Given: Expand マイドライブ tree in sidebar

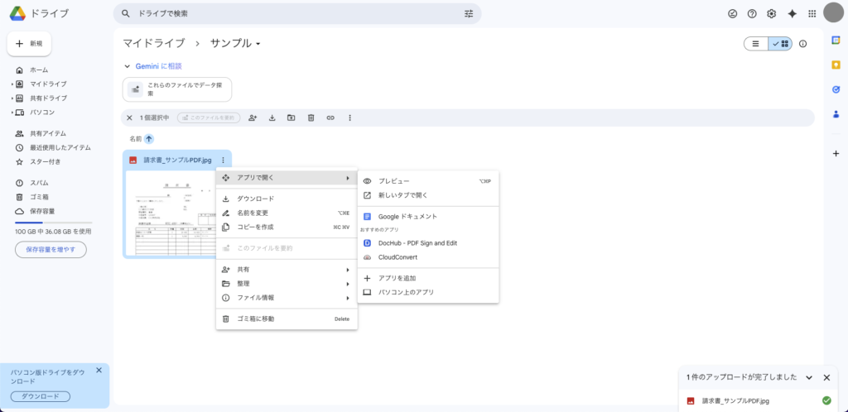Looking at the screenshot, I should [x=12, y=84].
